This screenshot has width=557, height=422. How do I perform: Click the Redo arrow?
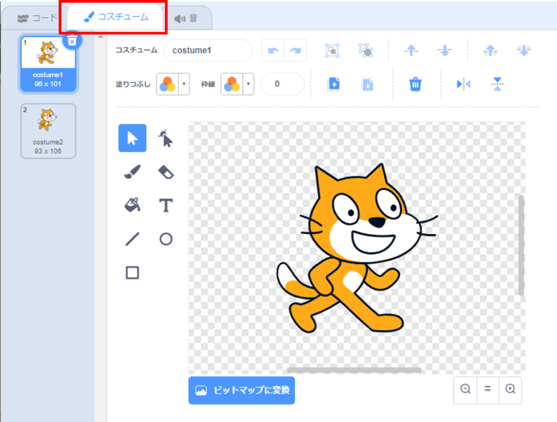[295, 51]
